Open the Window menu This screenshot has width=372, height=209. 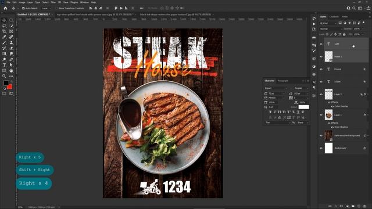[84, 2]
